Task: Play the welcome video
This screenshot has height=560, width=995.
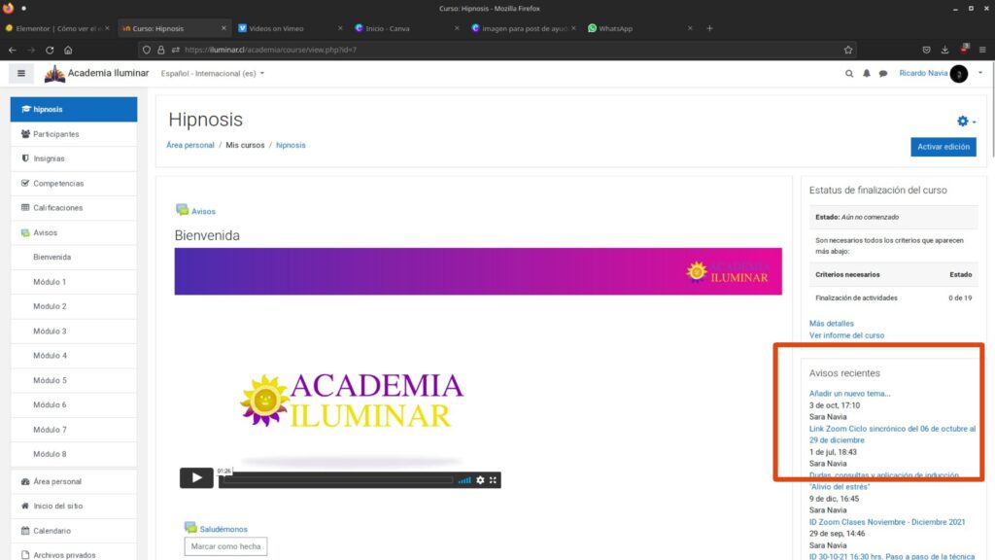Action: coord(196,477)
